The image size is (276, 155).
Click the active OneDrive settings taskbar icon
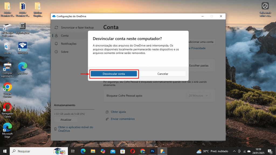[x=162, y=151]
